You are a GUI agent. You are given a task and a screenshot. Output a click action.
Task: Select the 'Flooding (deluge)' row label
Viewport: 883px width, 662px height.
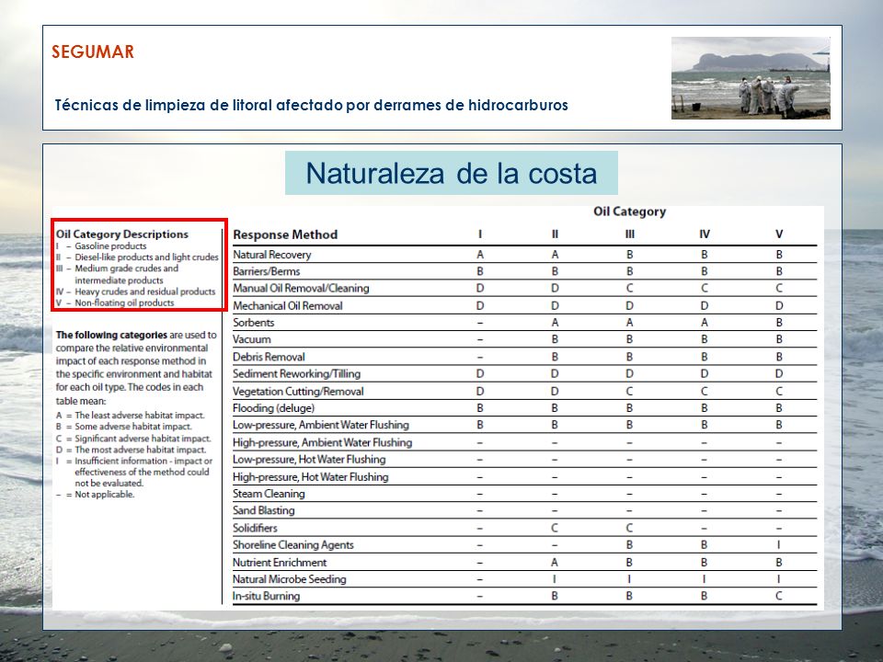[274, 408]
